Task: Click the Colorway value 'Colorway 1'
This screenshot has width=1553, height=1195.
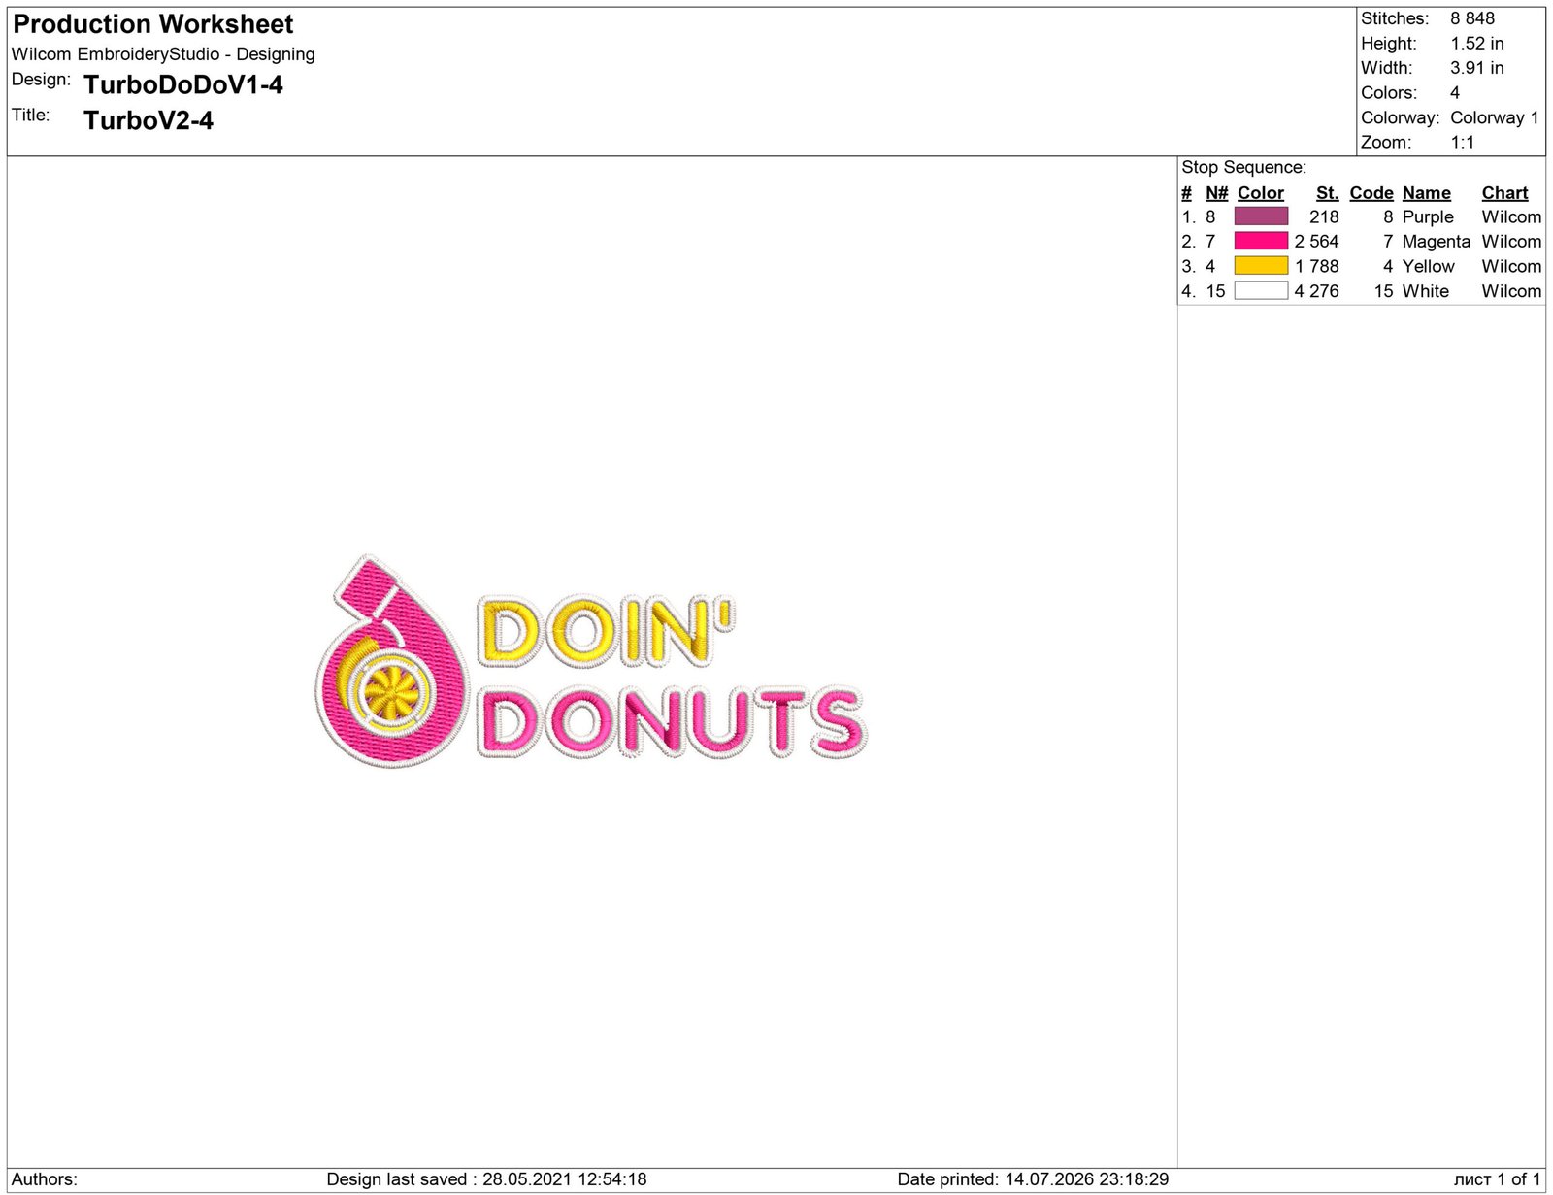Action: (x=1495, y=117)
